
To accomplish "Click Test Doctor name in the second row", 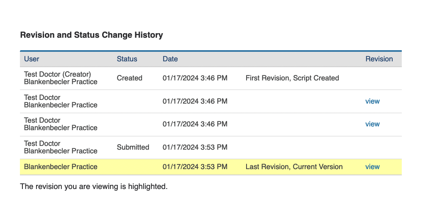I will tap(42, 97).
